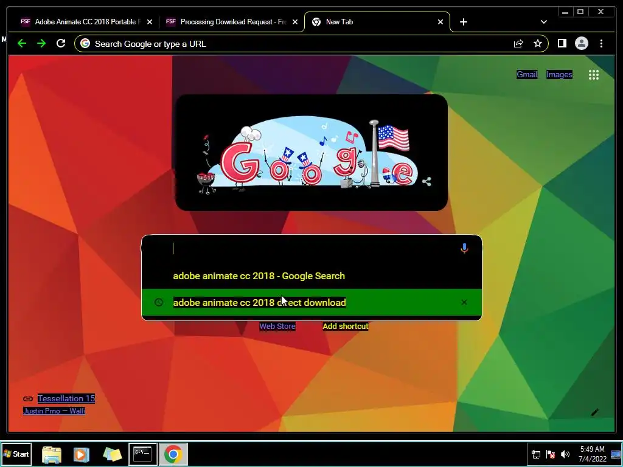Bookmark this tab with the star icon

click(x=538, y=43)
